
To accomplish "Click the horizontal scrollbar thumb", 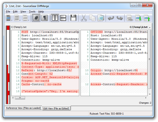I will (20, 98).
